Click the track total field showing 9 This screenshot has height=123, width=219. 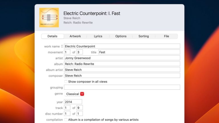point(80,108)
